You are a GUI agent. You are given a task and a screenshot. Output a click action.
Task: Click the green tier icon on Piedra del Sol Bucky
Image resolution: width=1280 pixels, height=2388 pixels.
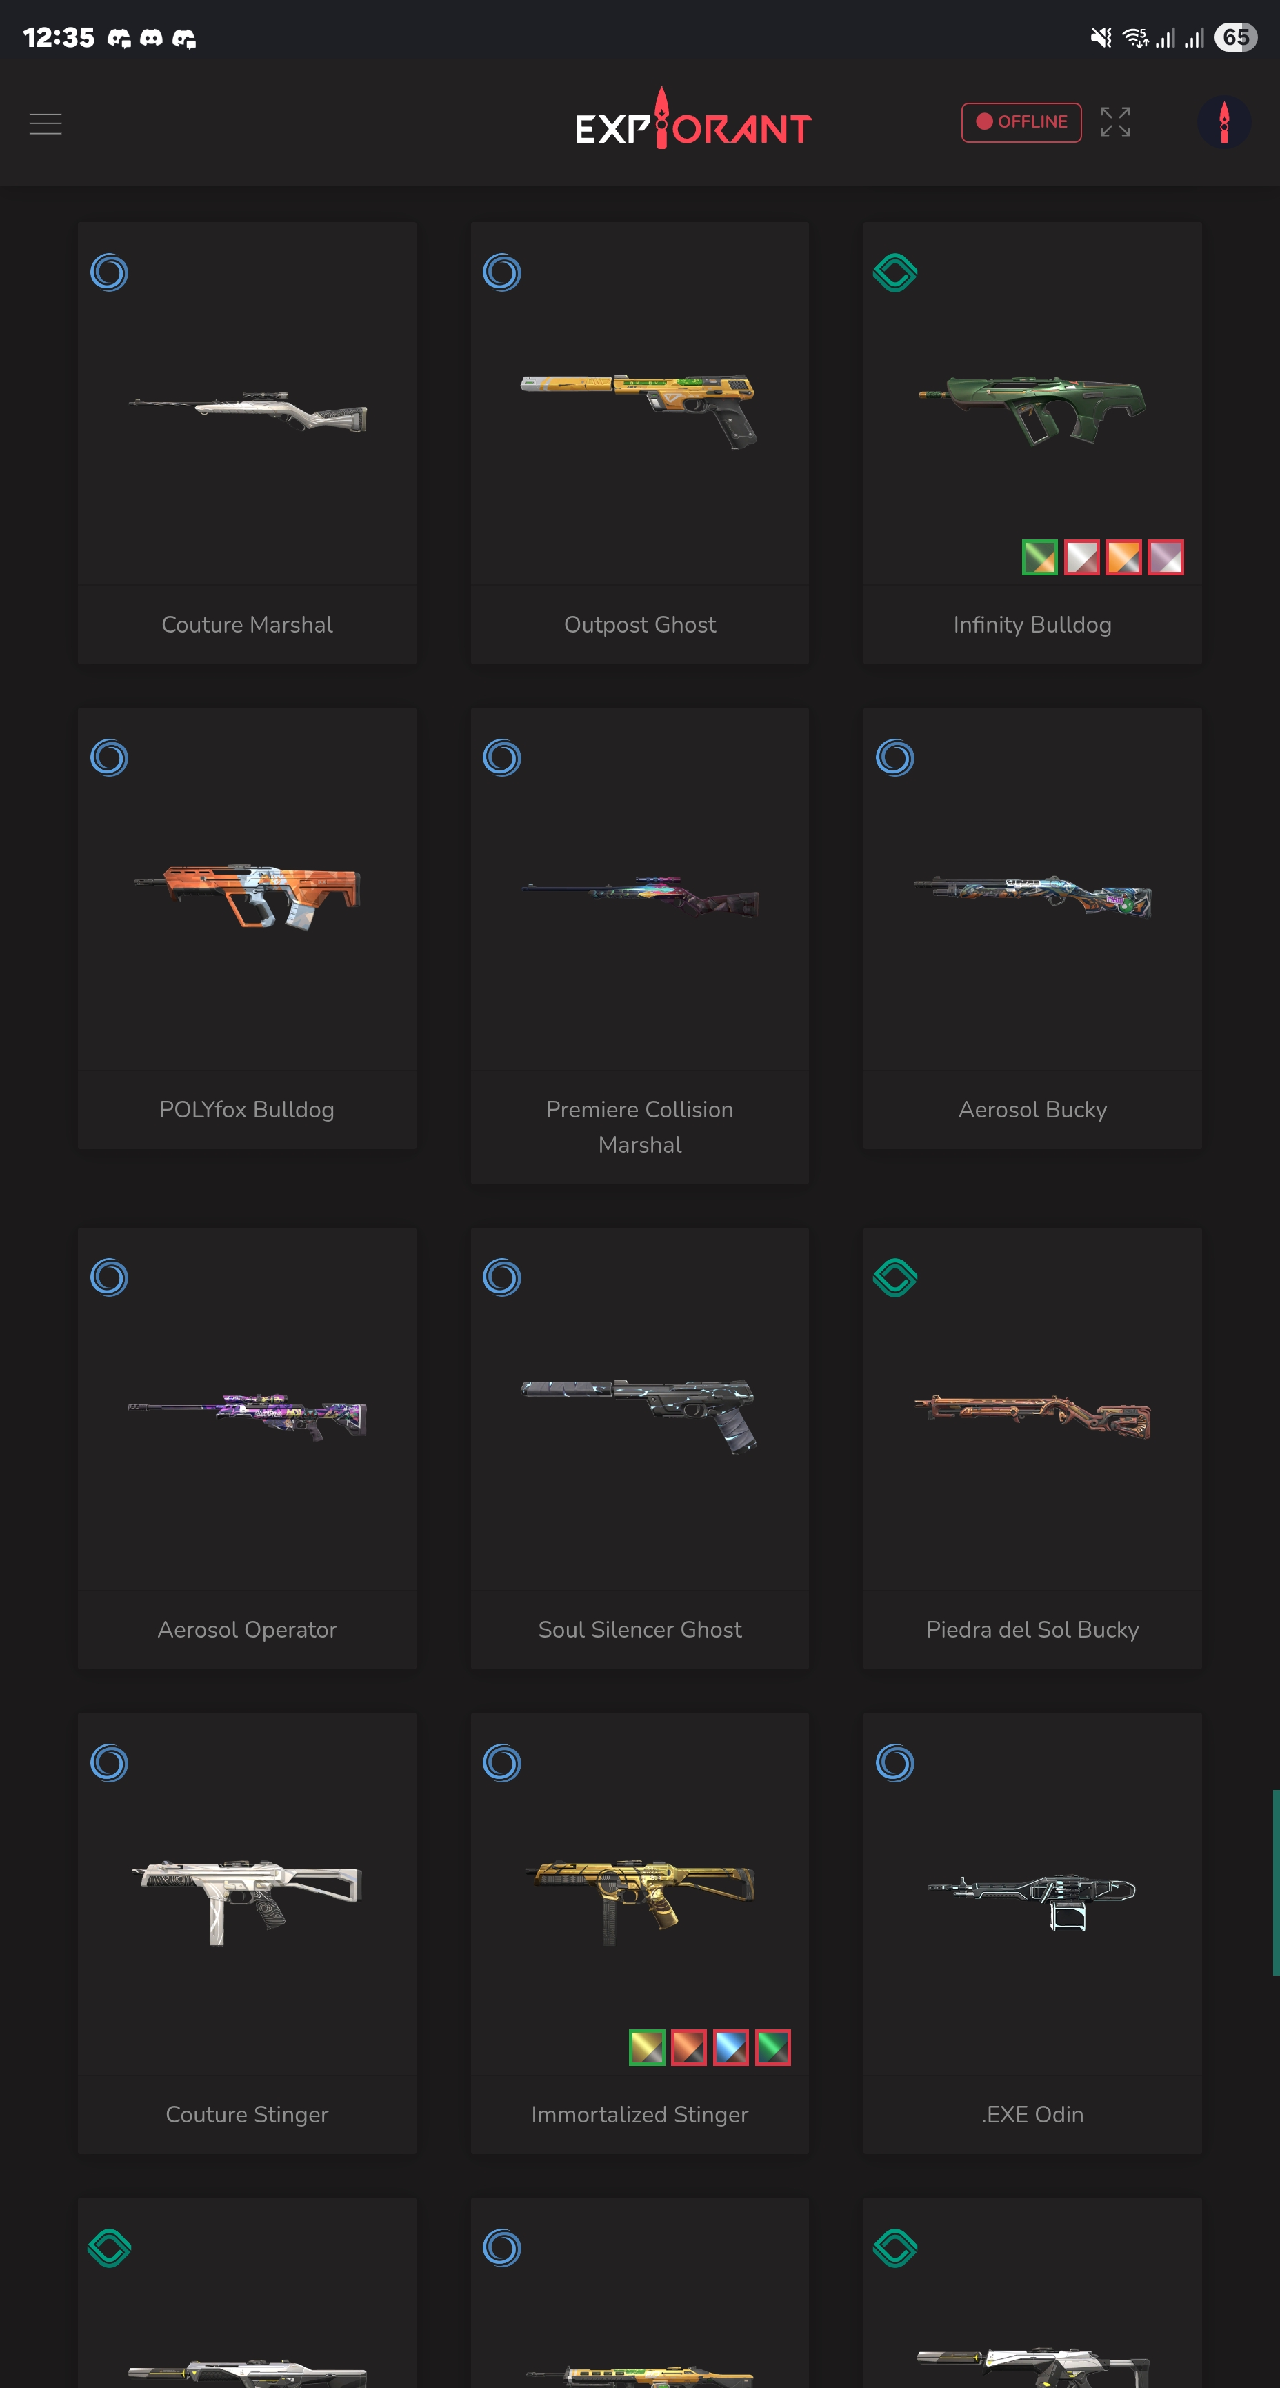895,1277
